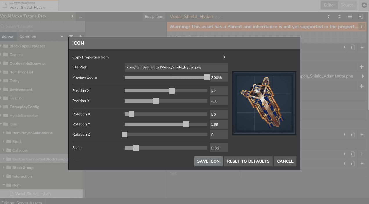Open the settings gear icon
This screenshot has width=369, height=204.
(x=364, y=5)
